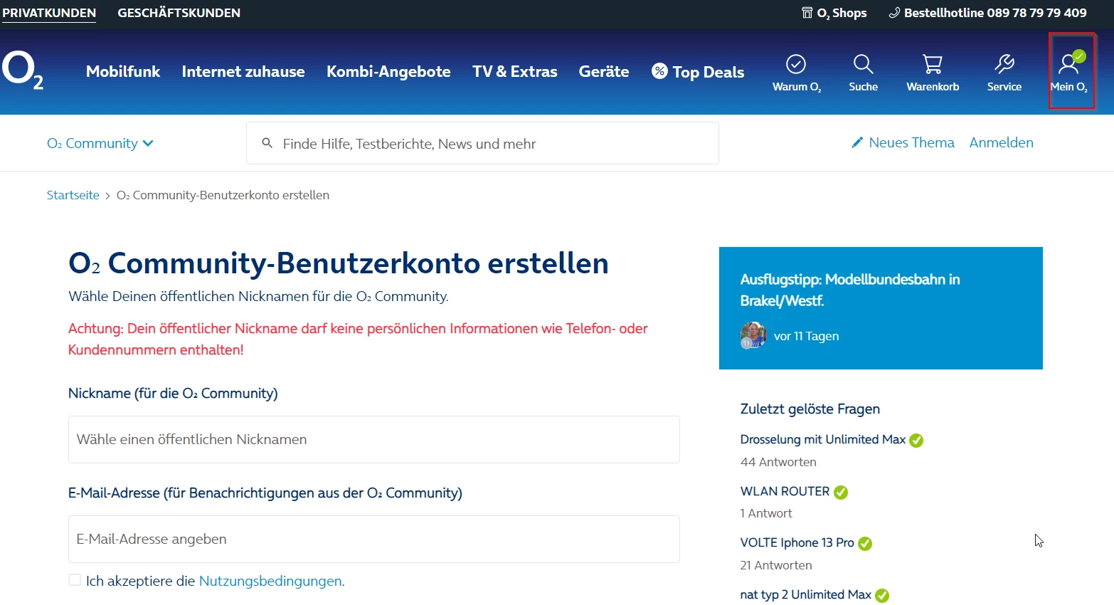Click the solved checkmark next to VOLTE Iphone
1114x605 pixels.
(865, 544)
